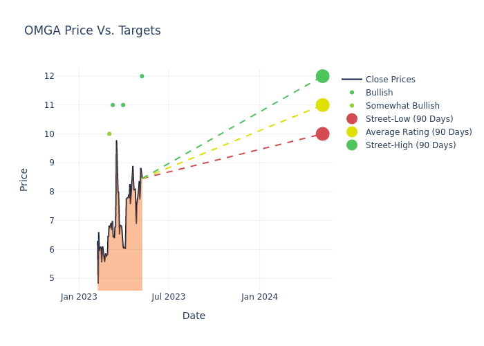Viewport: 484px width, 346px height.
Task: Click the green Street-High legend marker icon
Action: pos(352,145)
